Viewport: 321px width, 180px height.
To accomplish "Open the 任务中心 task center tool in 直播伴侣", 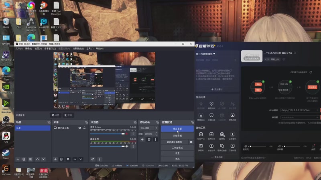I will [x=201, y=136].
